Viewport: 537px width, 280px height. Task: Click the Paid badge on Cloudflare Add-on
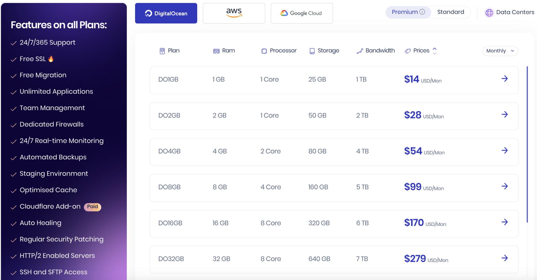pos(92,207)
